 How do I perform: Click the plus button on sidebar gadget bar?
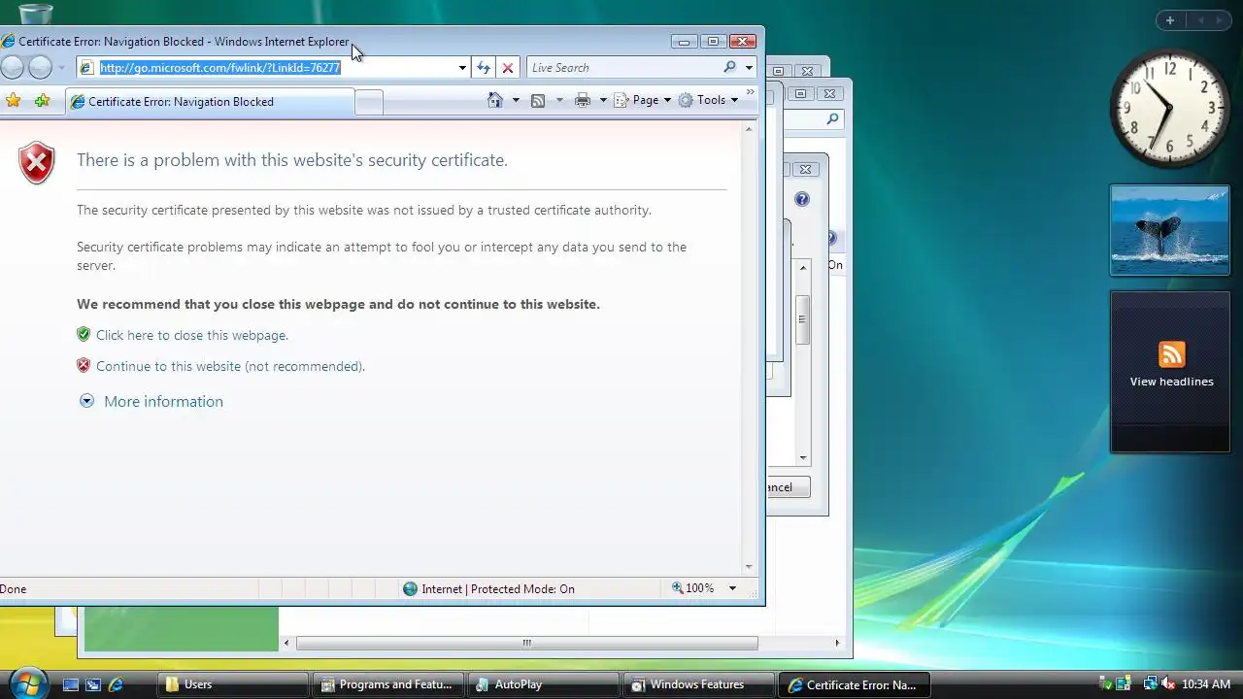pos(1170,20)
